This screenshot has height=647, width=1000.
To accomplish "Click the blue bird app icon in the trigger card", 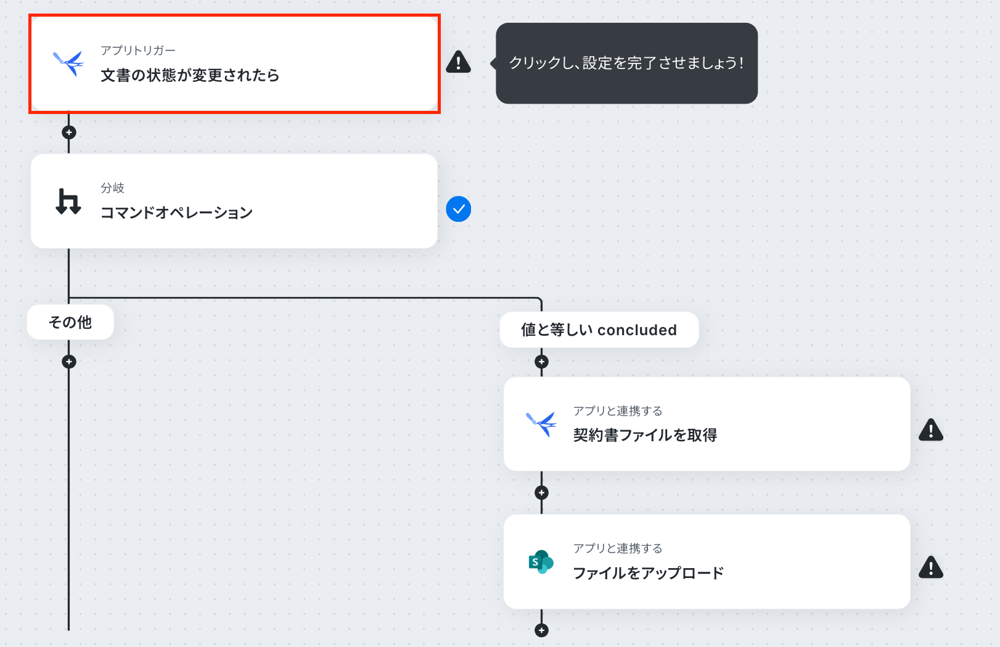I will click(68, 63).
